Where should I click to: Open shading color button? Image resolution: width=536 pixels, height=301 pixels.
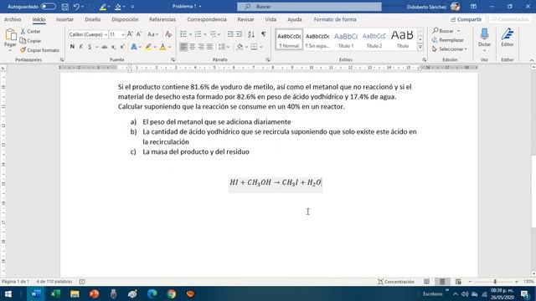pyautogui.click(x=240, y=47)
